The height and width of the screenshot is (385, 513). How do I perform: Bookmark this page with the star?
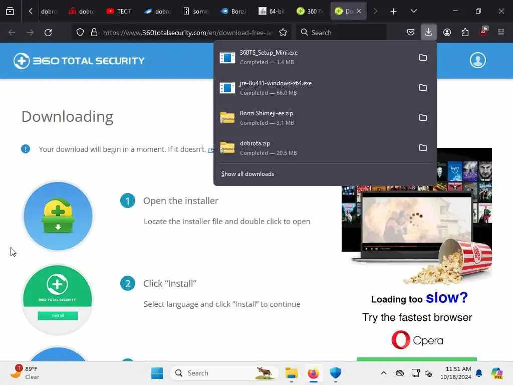[x=283, y=33]
